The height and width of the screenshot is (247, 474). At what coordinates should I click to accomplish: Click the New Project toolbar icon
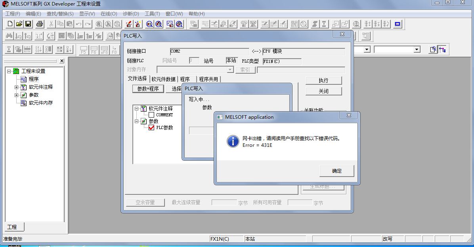(10, 24)
